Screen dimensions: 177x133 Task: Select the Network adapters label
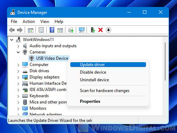pyautogui.click(x=46, y=114)
